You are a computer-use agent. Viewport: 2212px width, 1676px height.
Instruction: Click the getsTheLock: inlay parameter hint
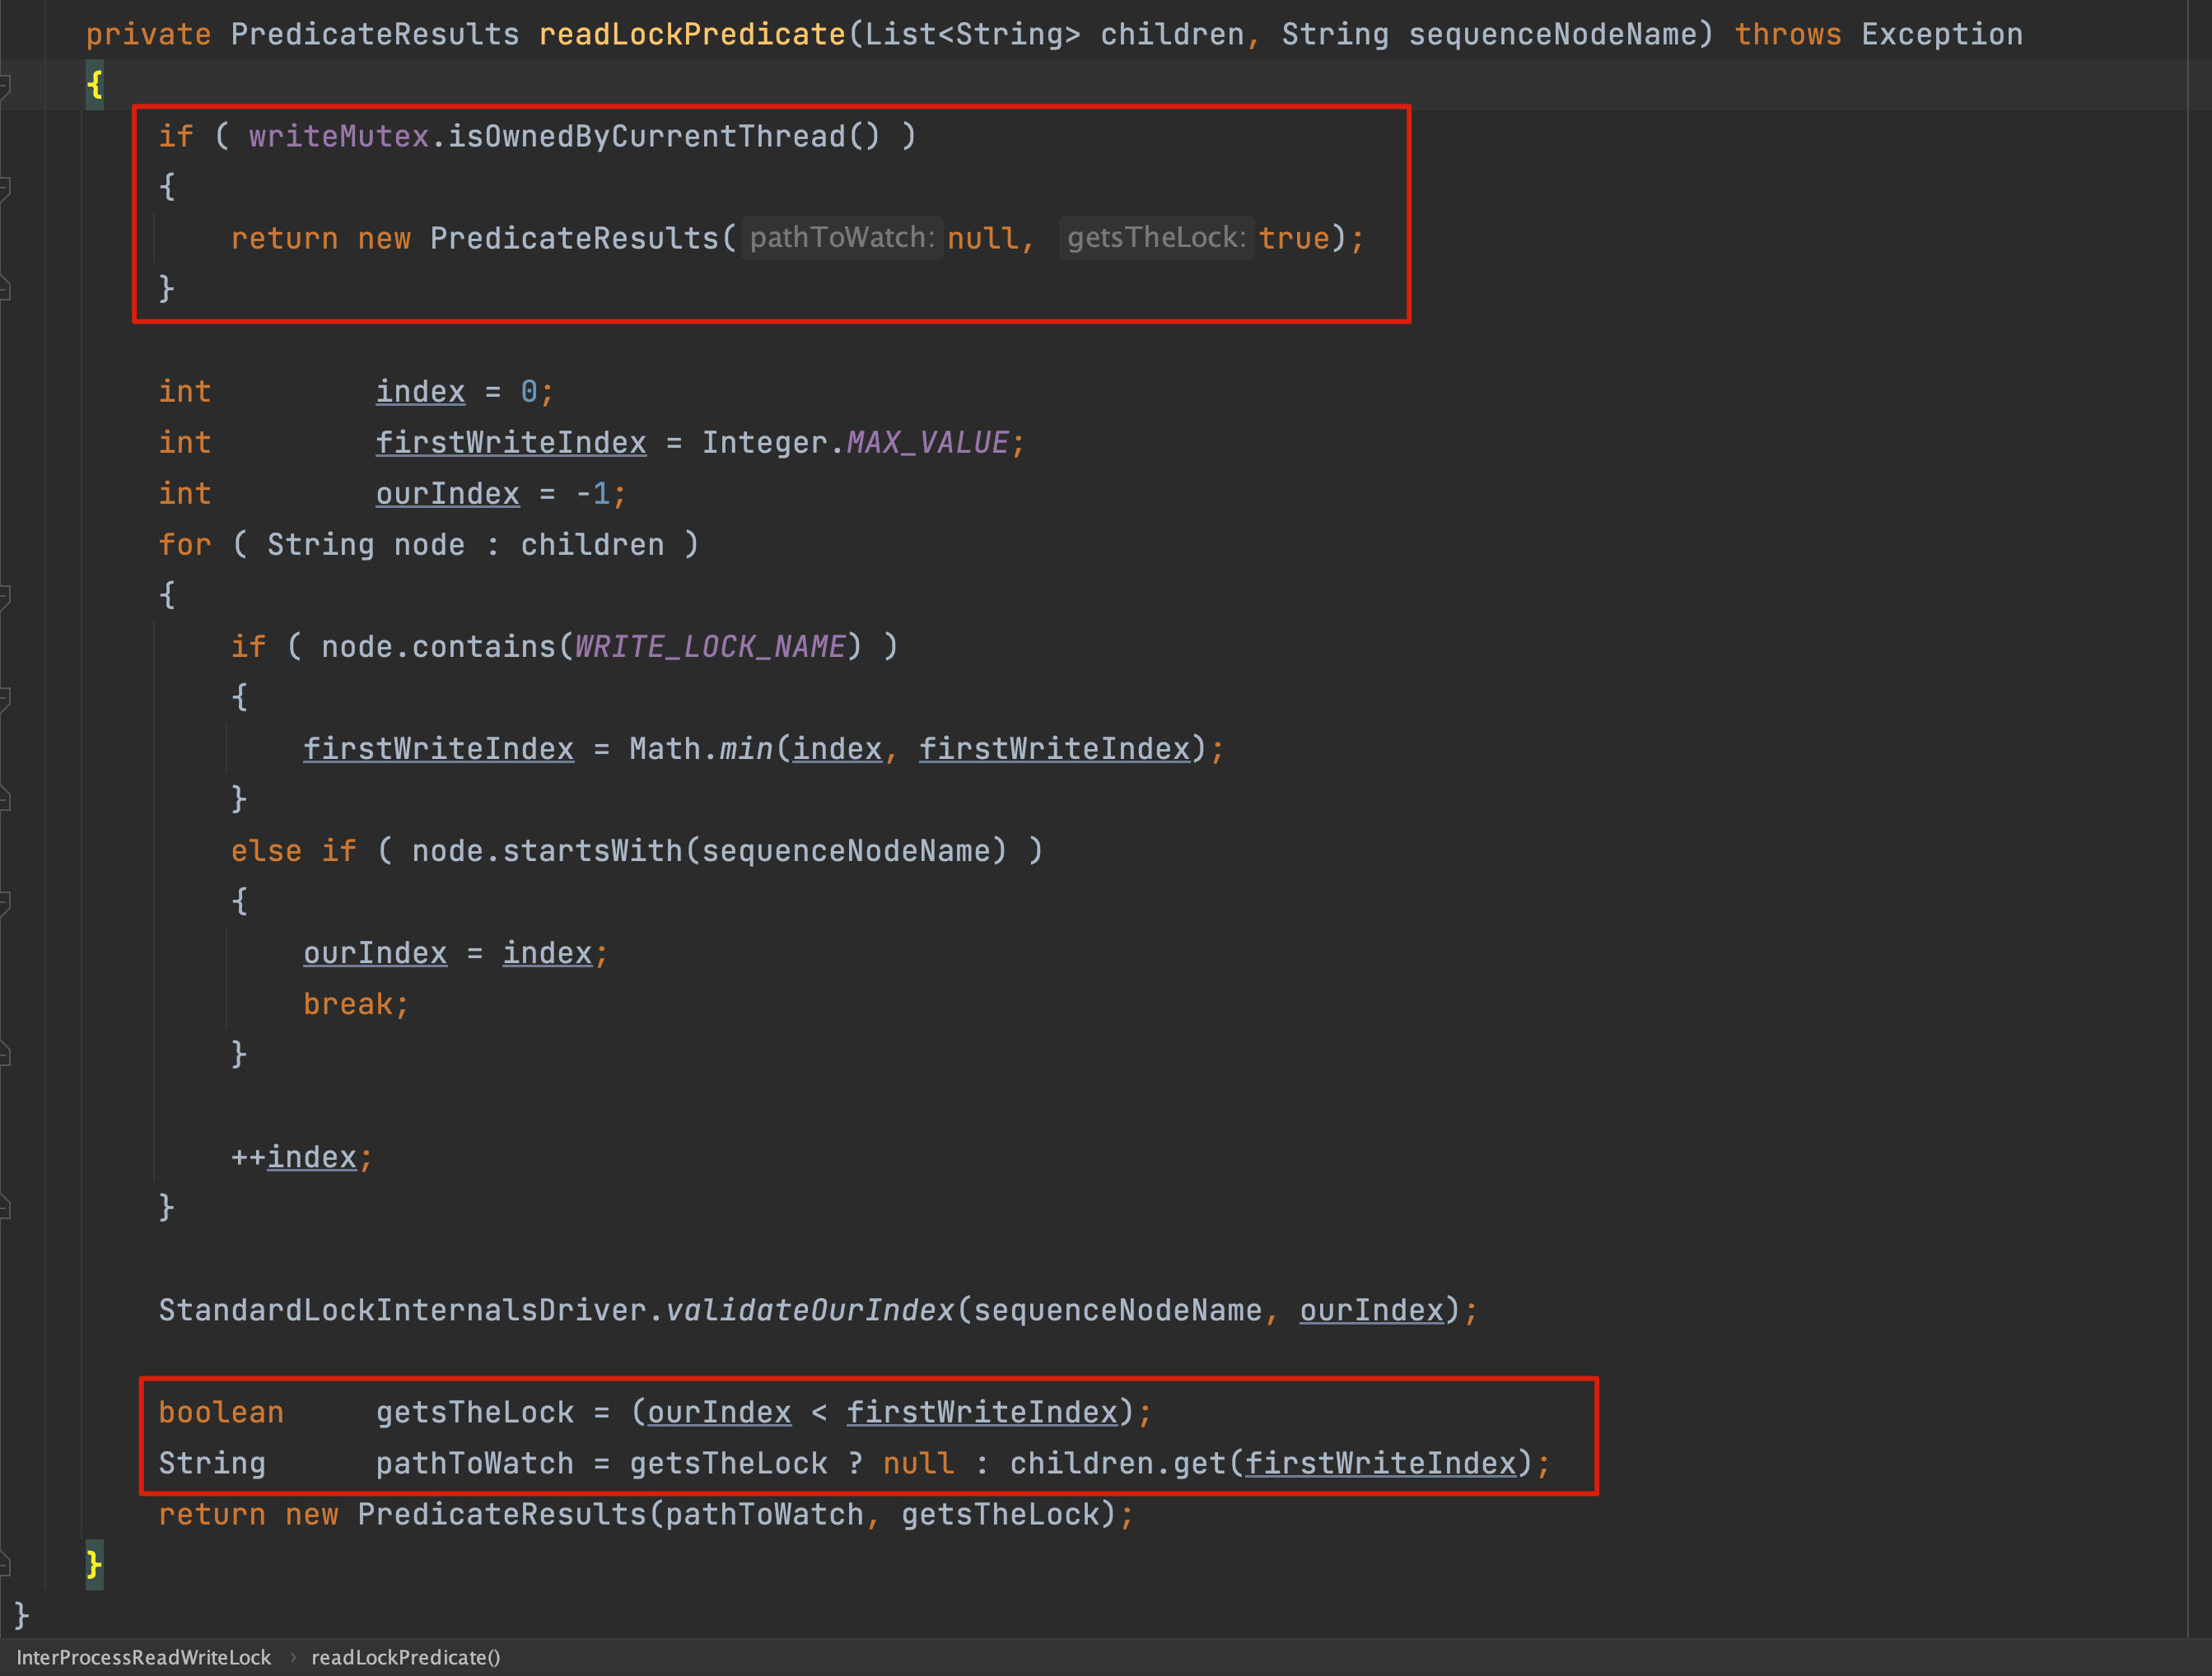click(x=1156, y=238)
